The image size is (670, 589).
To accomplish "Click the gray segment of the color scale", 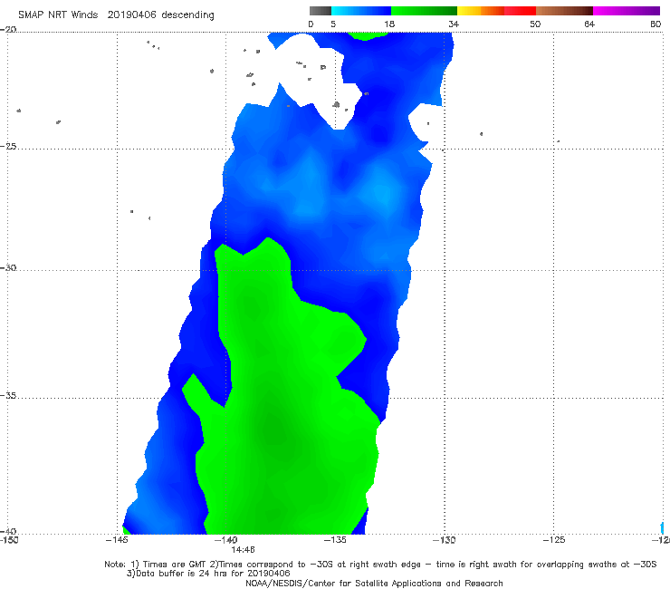I will (321, 11).
